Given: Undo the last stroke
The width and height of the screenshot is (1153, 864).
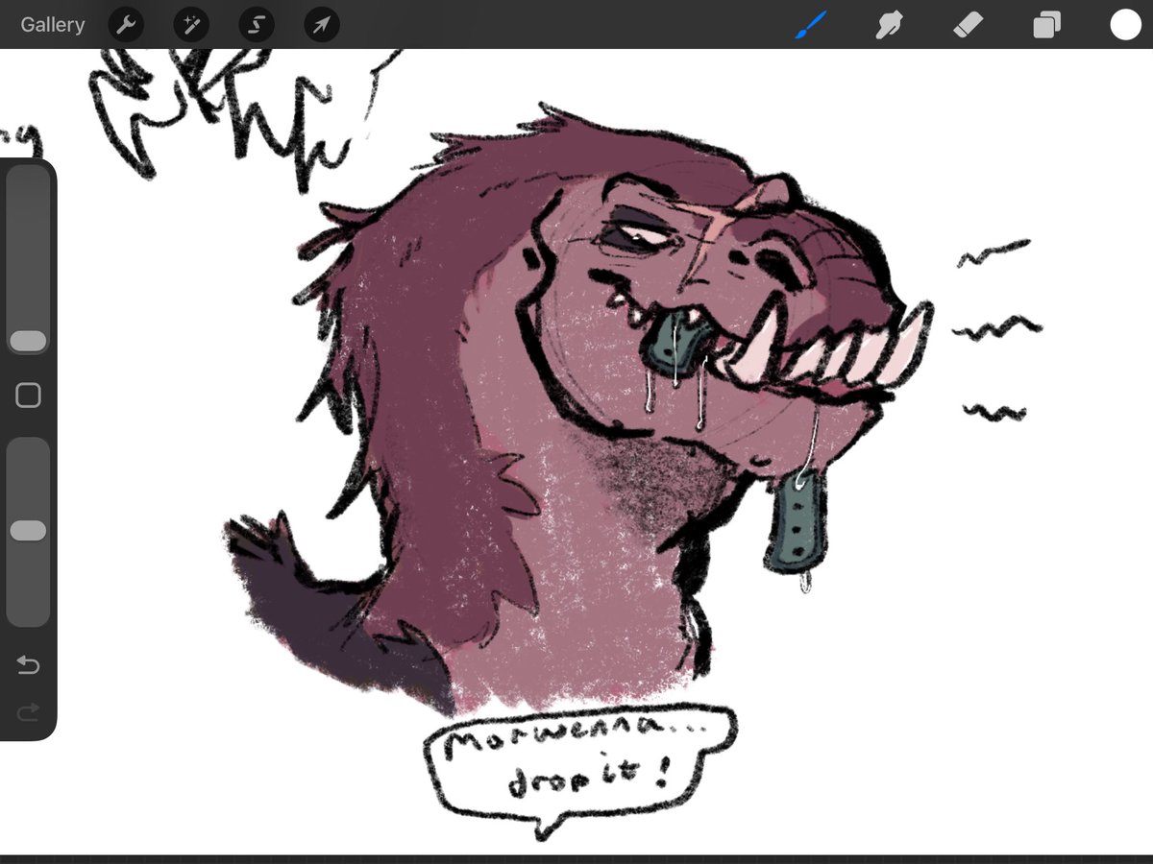Looking at the screenshot, I should 28,664.
